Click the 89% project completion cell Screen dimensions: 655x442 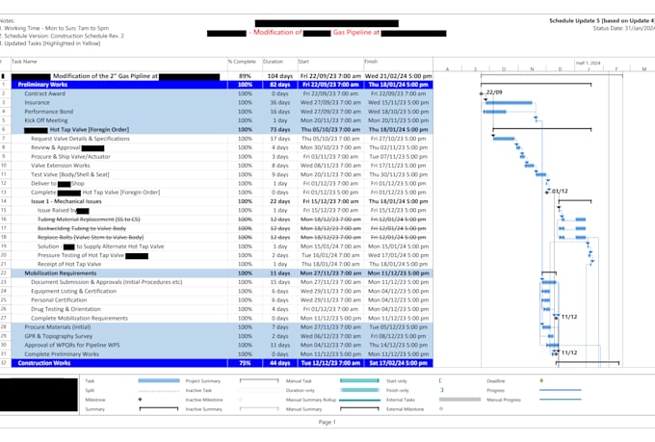pos(246,76)
